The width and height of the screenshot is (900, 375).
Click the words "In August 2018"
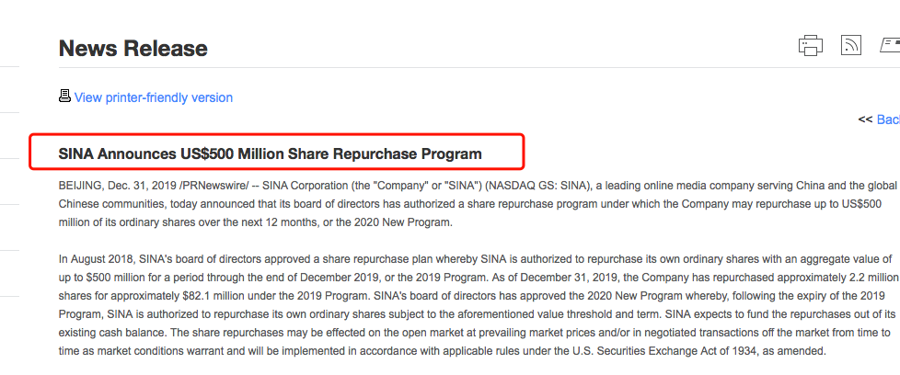pos(99,260)
